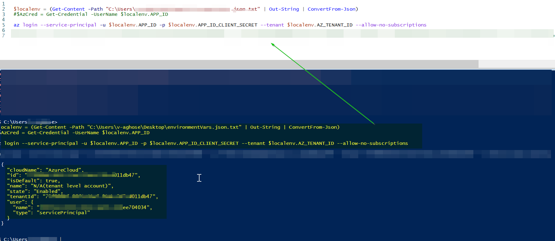Place cursor on $localenv variable in script line 2

pyautogui.click(x=27, y=9)
